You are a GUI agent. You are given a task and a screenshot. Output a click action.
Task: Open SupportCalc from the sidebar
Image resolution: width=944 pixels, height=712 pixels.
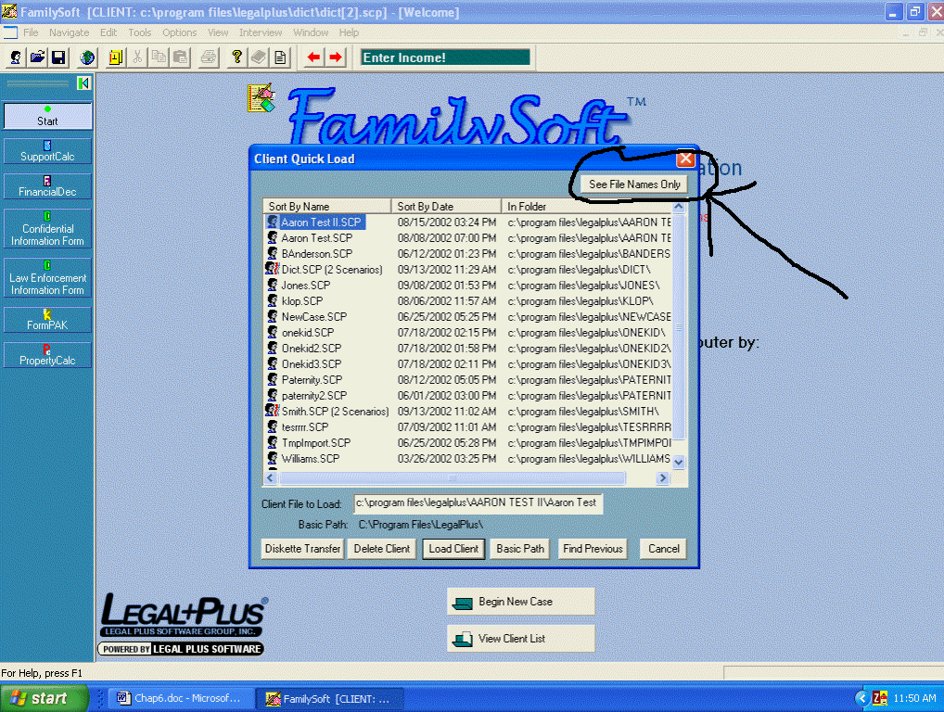tap(47, 150)
